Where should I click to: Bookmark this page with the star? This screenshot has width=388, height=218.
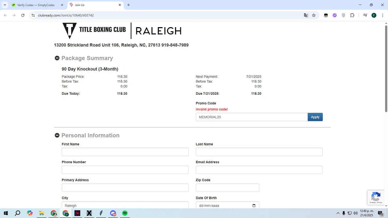click(314, 15)
